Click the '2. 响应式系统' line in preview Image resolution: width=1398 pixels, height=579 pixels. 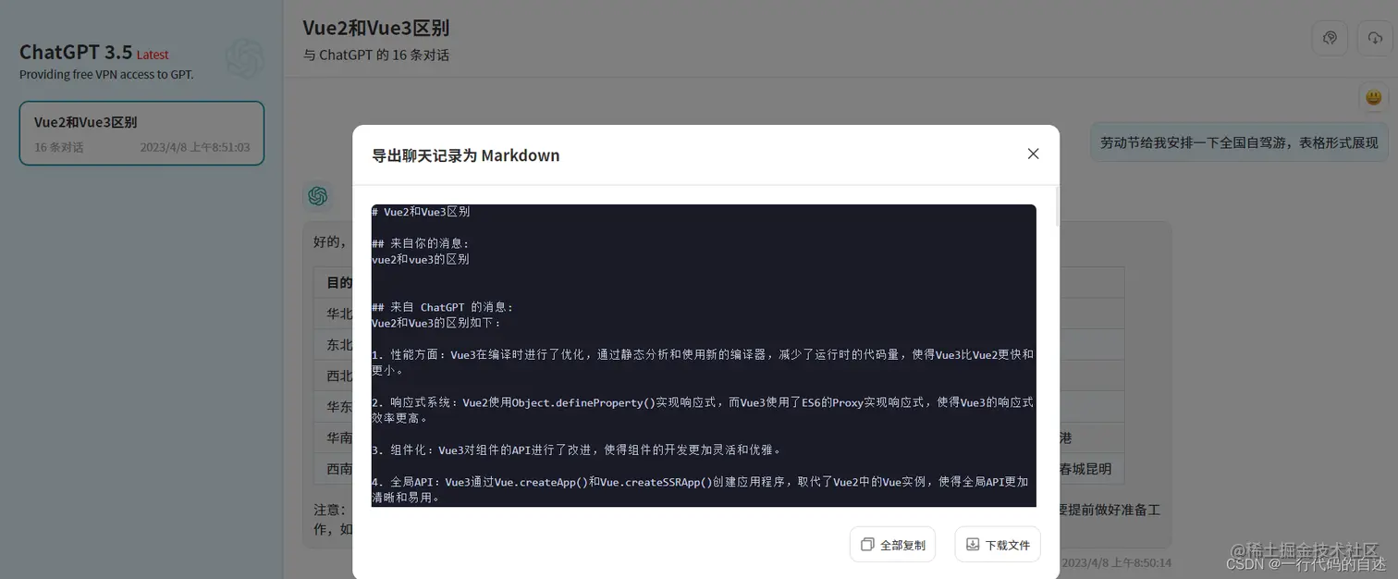click(x=703, y=410)
